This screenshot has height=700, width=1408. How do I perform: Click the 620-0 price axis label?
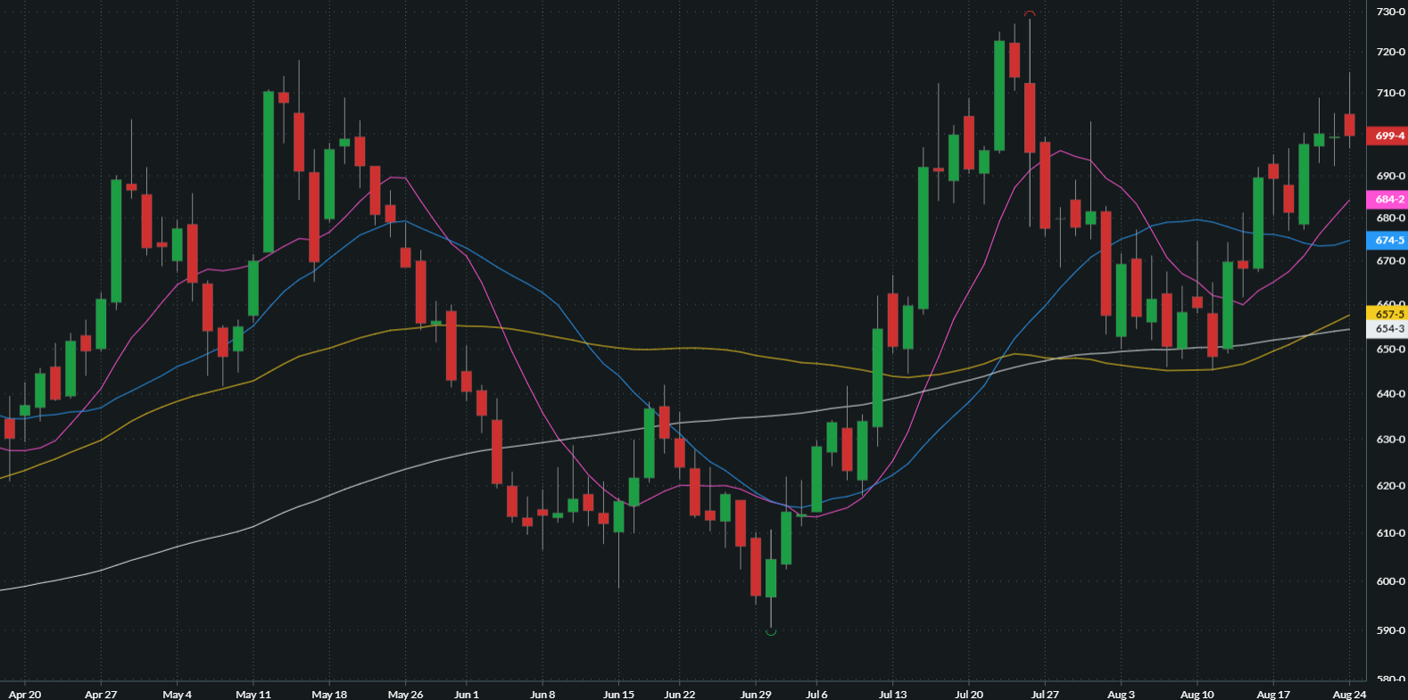coord(1390,486)
